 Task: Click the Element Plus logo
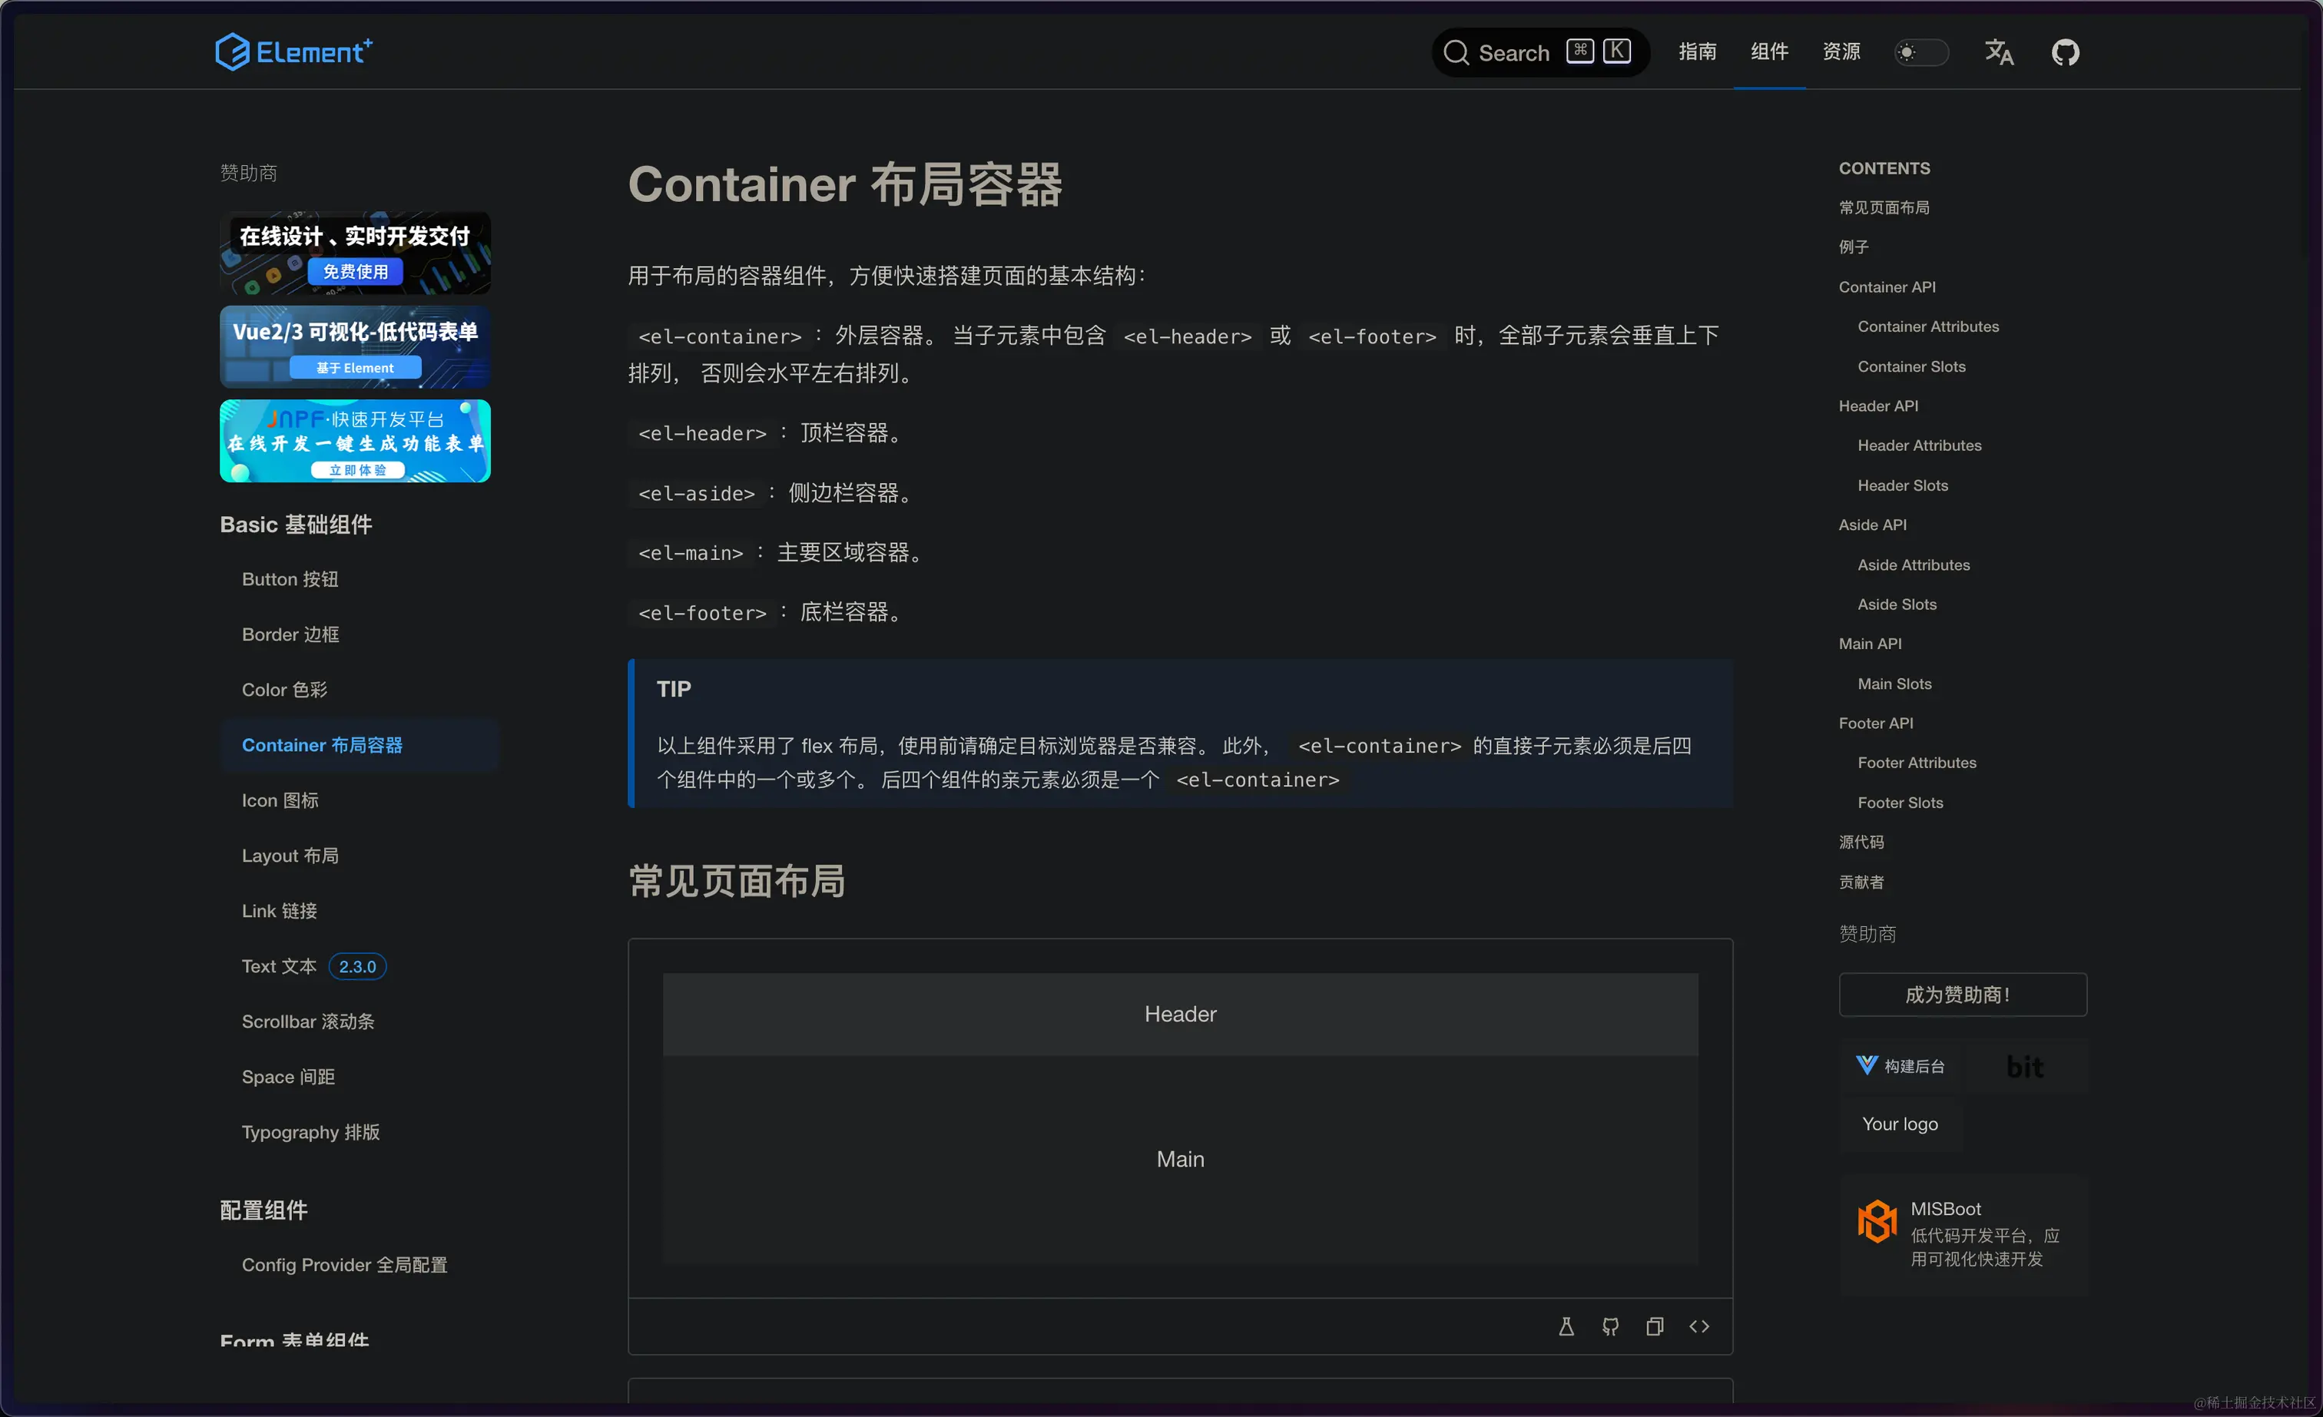293,51
